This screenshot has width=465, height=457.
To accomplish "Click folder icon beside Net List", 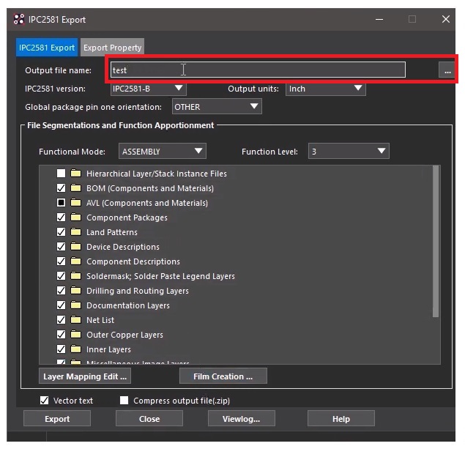I will [75, 320].
